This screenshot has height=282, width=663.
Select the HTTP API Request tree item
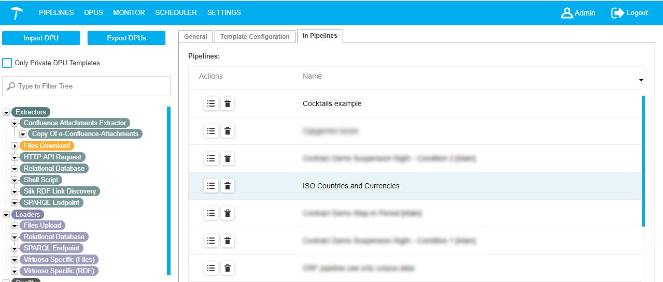tap(52, 157)
